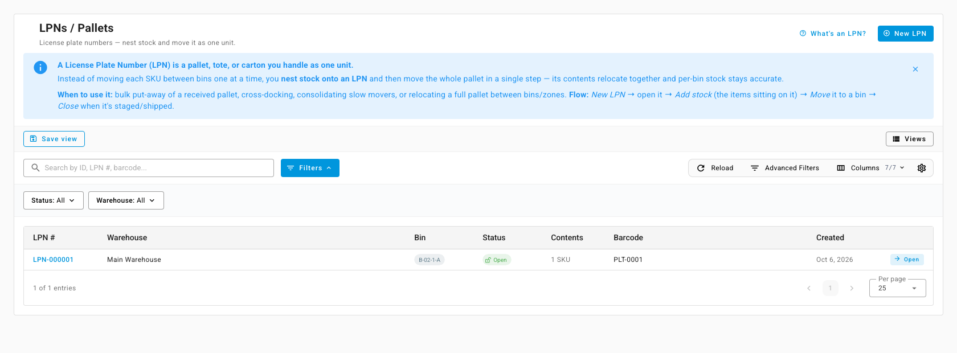The width and height of the screenshot is (957, 353).
Task: Sort by Warehouse column header
Action: (127, 238)
